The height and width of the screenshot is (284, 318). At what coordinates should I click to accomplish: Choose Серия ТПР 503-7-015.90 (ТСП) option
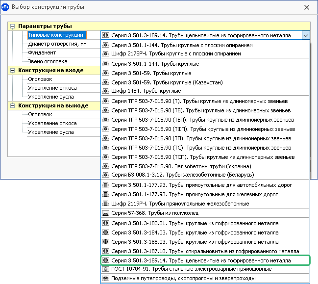point(205,157)
